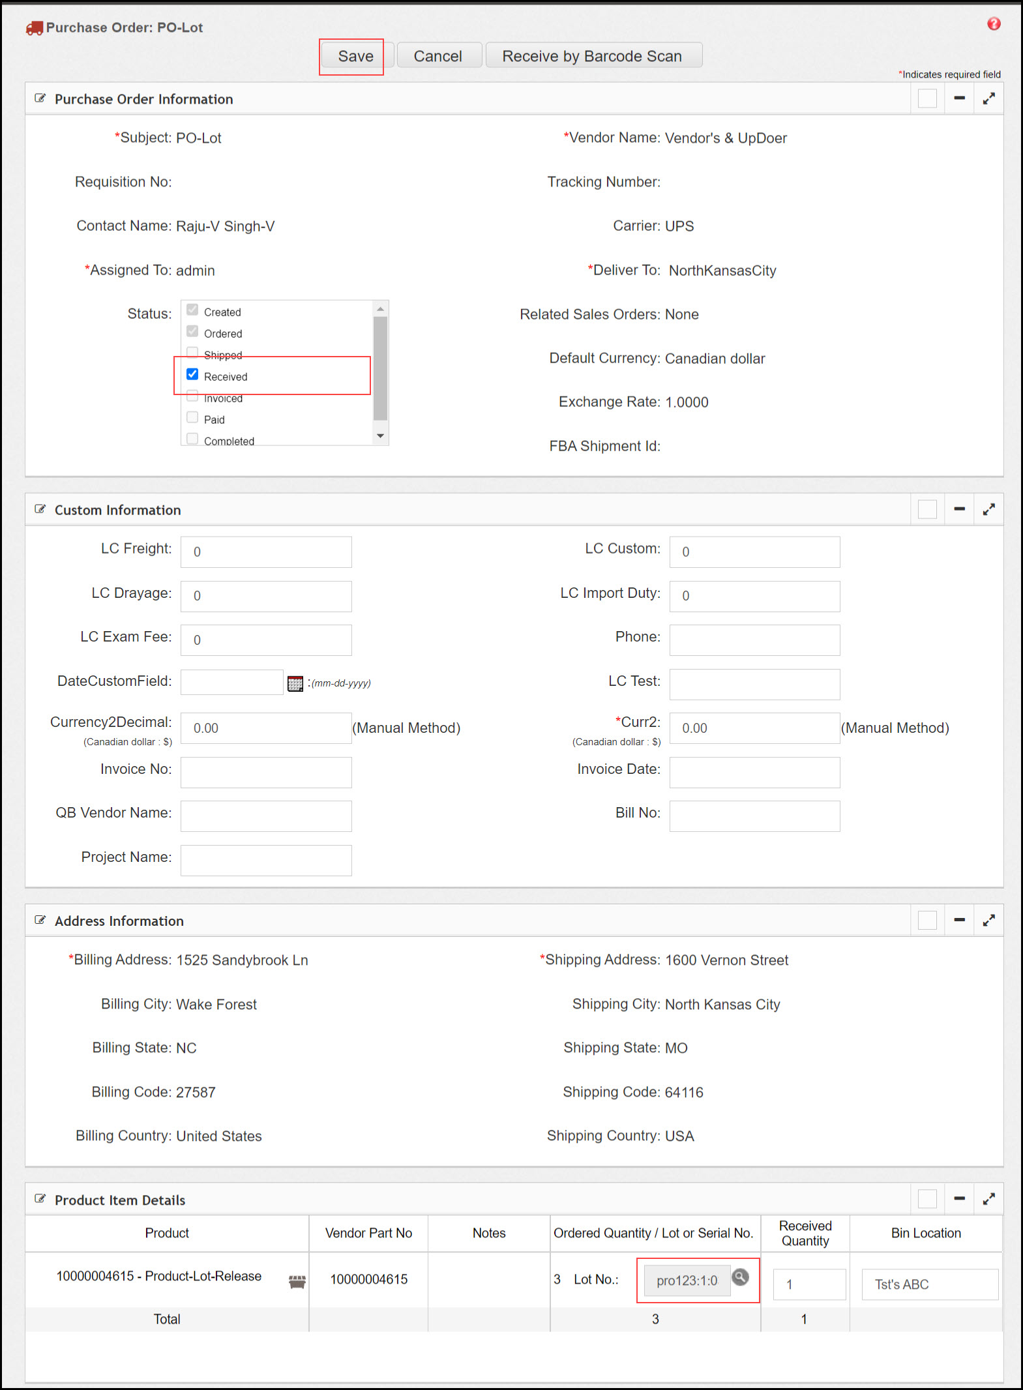Click the DateCustomField date input

pyautogui.click(x=232, y=683)
